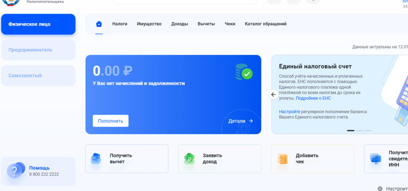Open Каталог обращений section
This screenshot has width=408, height=191.
point(265,24)
